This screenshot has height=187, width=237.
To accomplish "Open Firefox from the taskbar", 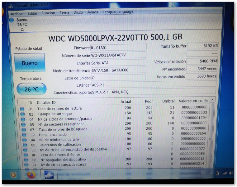I will point(31,175).
